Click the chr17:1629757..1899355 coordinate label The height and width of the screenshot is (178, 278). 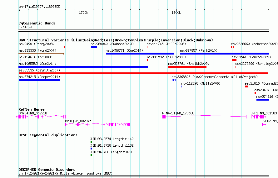click(x=40, y=7)
